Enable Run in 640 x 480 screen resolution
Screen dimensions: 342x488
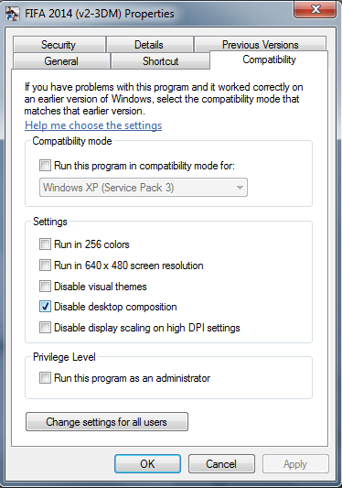[x=45, y=266]
